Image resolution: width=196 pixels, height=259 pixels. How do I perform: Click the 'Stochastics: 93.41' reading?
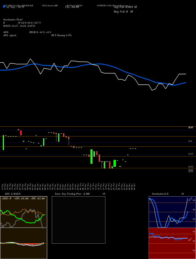coord(13,20)
